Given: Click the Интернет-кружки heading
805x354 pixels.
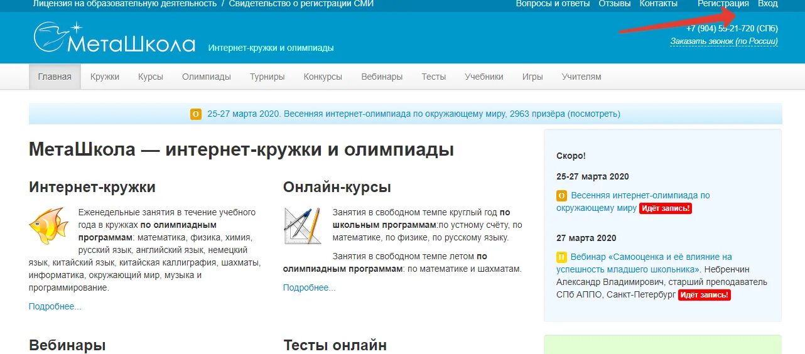Looking at the screenshot, I should pos(92,187).
